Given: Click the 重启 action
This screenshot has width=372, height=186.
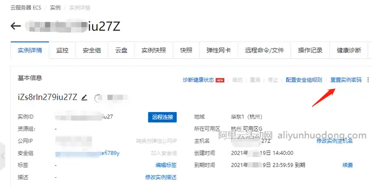Looking at the screenshot, I should [x=255, y=80].
